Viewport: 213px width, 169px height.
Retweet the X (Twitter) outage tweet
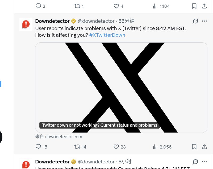pos(77,147)
